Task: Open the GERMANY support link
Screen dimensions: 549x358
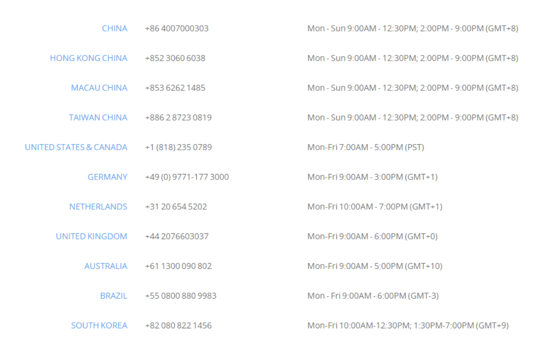Action: [108, 177]
